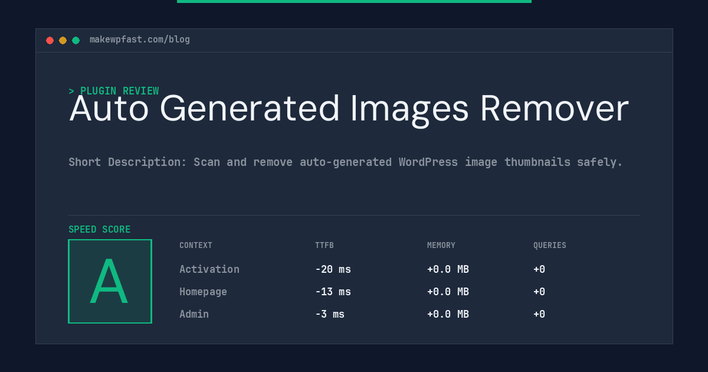Click the '-20 ms' TTFB value
Viewport: 708px width, 372px height.
point(333,269)
